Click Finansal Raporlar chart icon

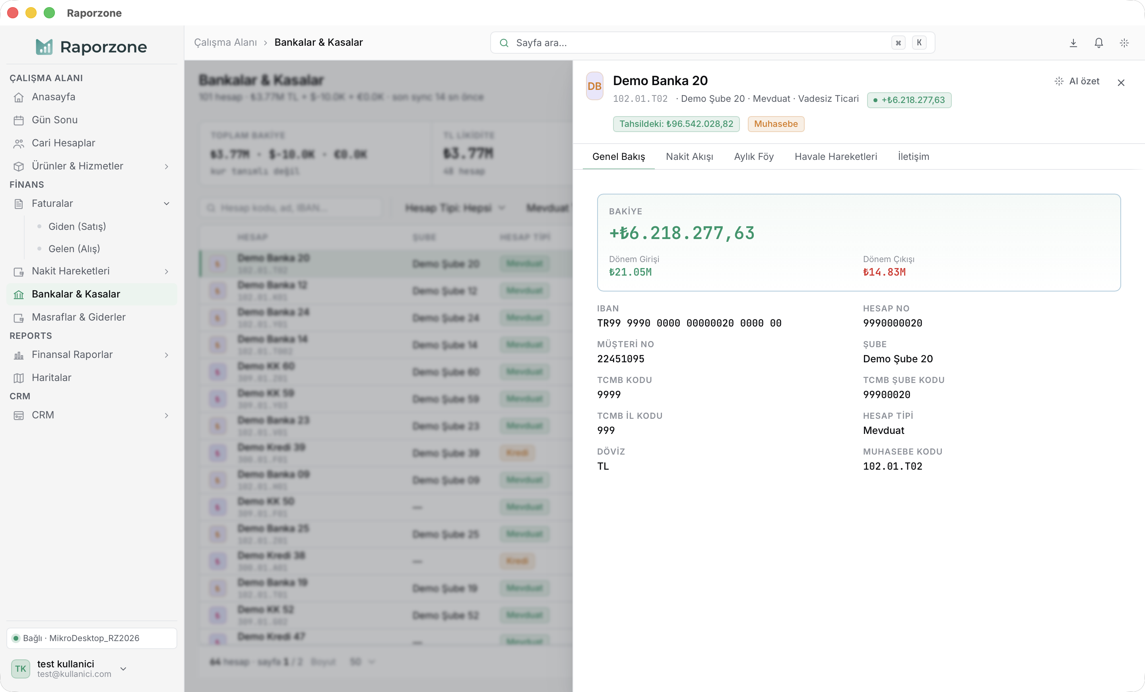19,355
